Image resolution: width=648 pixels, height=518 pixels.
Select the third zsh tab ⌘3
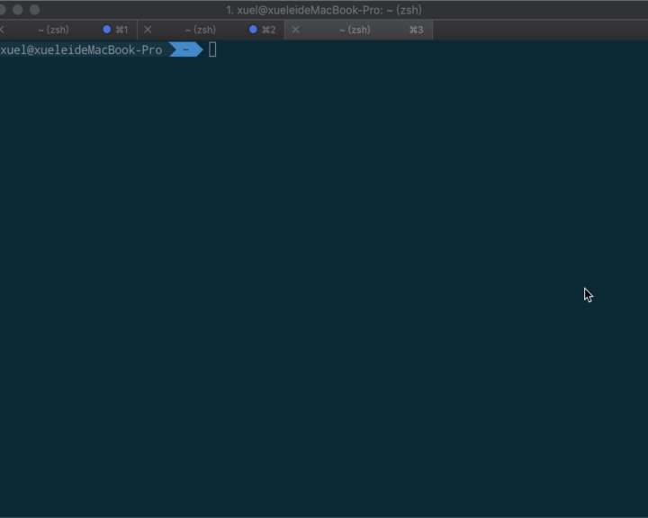coord(359,30)
